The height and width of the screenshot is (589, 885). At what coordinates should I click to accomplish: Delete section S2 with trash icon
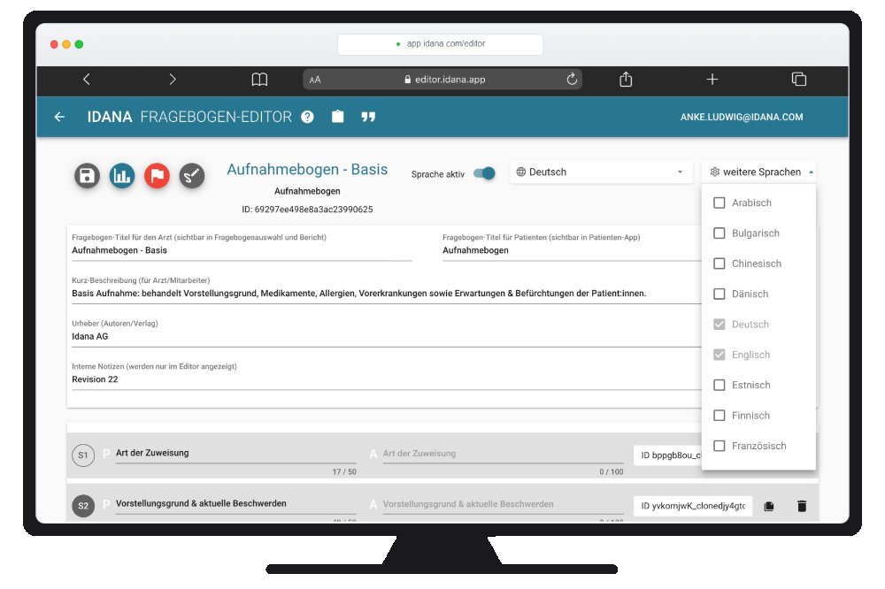pyautogui.click(x=802, y=506)
